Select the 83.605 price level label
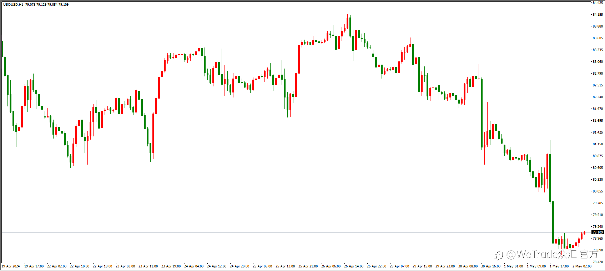 (x=598, y=38)
